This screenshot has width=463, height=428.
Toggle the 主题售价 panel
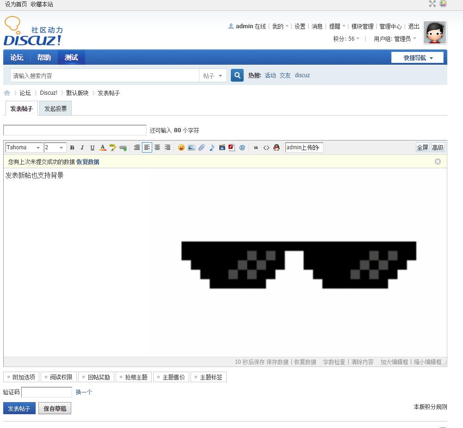(x=171, y=377)
